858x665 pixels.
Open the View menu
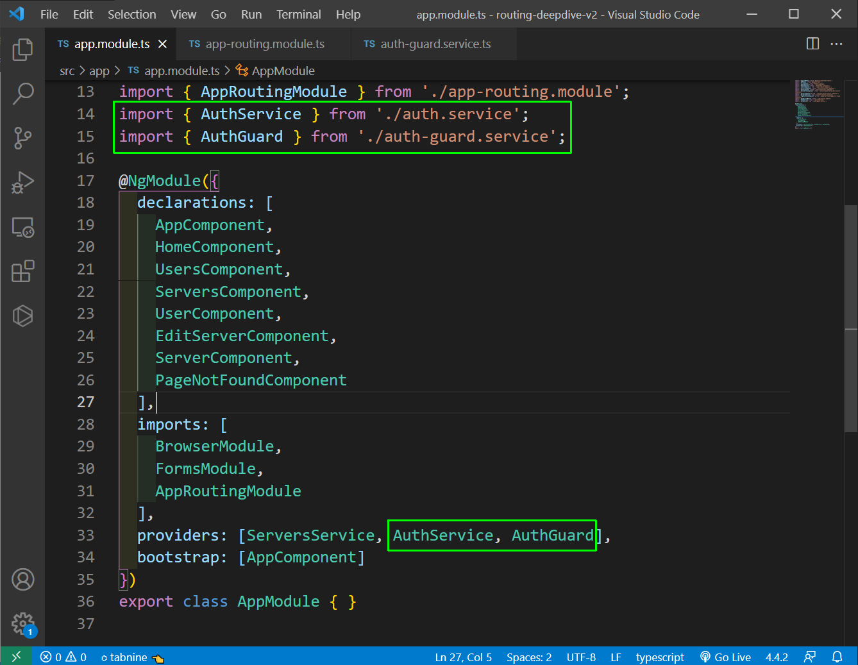point(183,14)
